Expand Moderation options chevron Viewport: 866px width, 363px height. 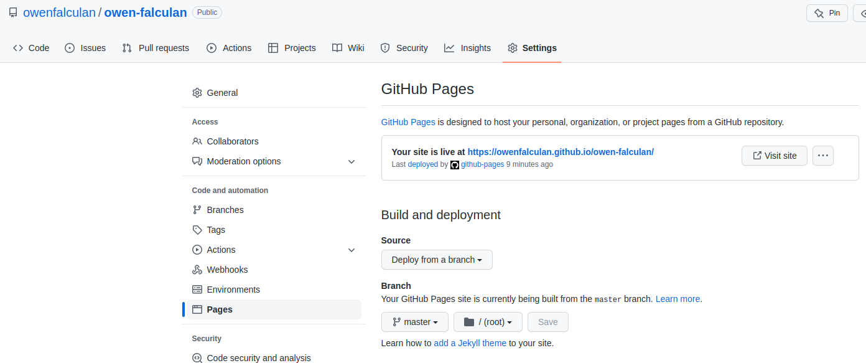point(352,161)
